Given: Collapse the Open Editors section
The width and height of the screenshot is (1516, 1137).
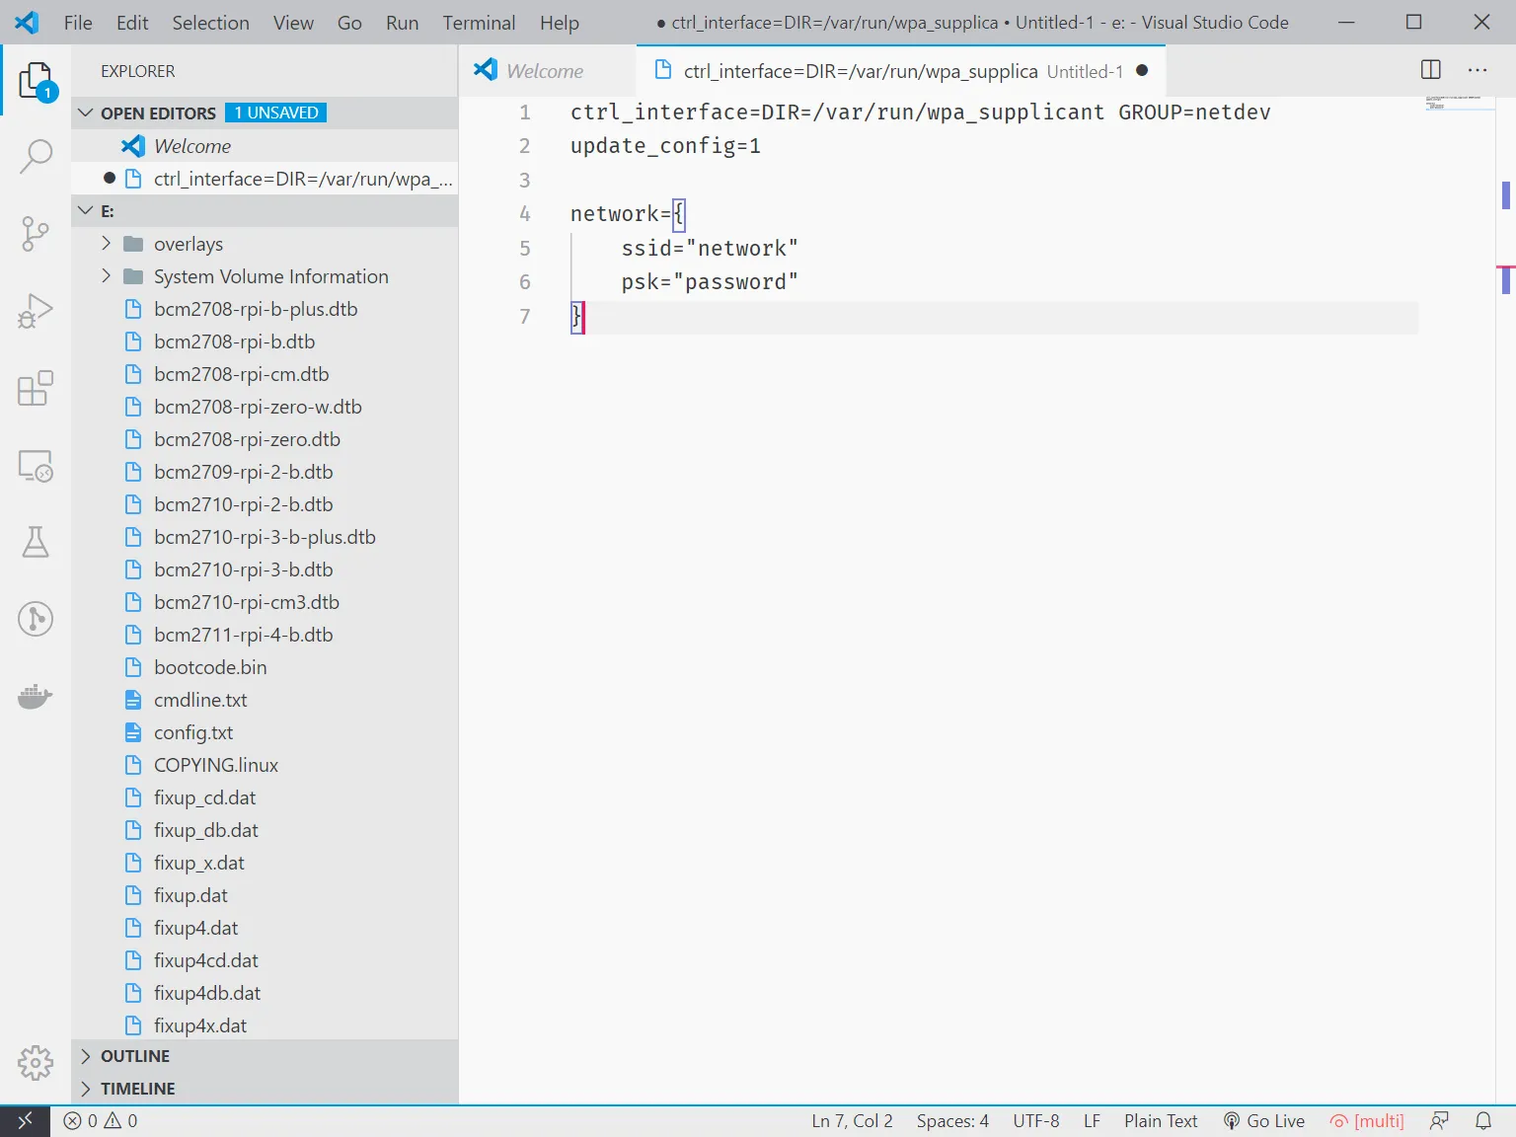Looking at the screenshot, I should tap(85, 113).
